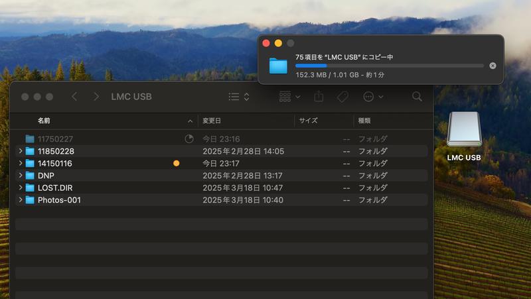Go forward with the Finder forward arrow
The width and height of the screenshot is (531, 299).
(x=96, y=97)
